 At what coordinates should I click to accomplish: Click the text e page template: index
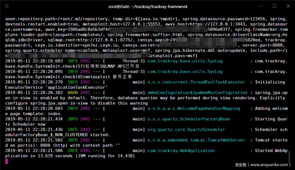(x=33, y=114)
